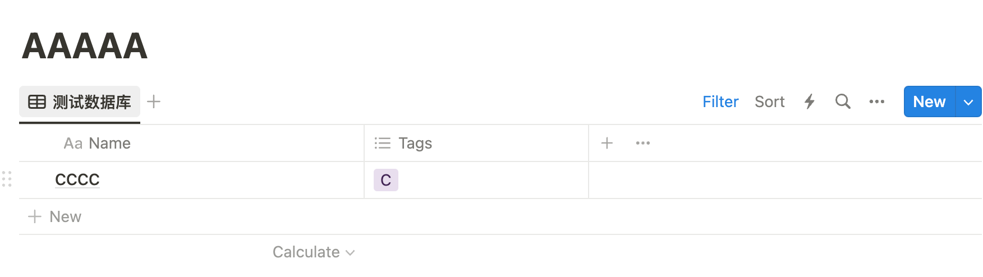Open the Filter menu
The image size is (983, 277).
(720, 101)
